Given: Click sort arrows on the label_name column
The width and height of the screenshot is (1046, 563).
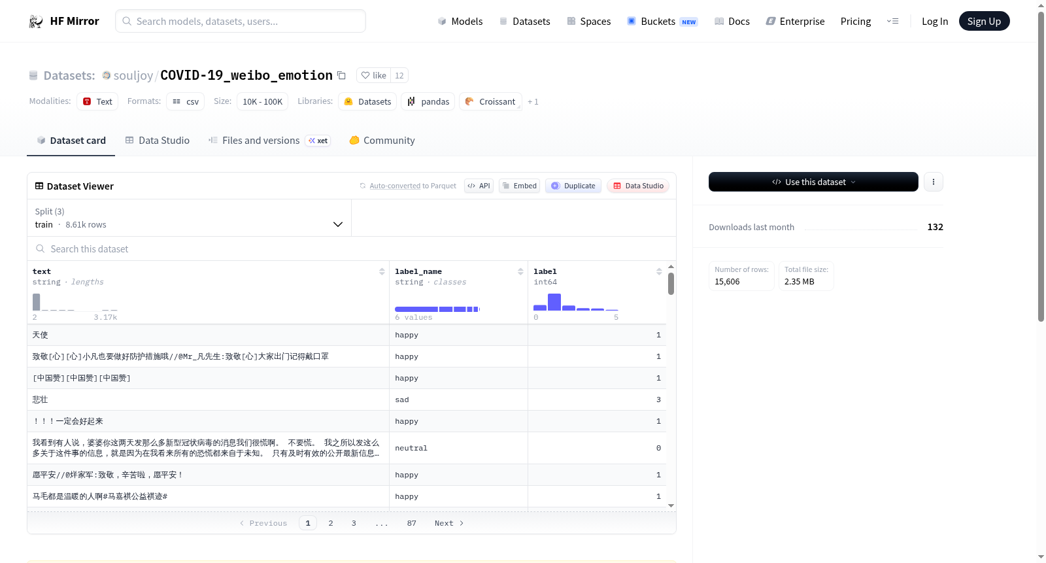Looking at the screenshot, I should (520, 271).
